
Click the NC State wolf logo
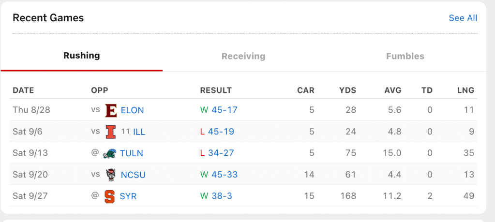(x=111, y=175)
